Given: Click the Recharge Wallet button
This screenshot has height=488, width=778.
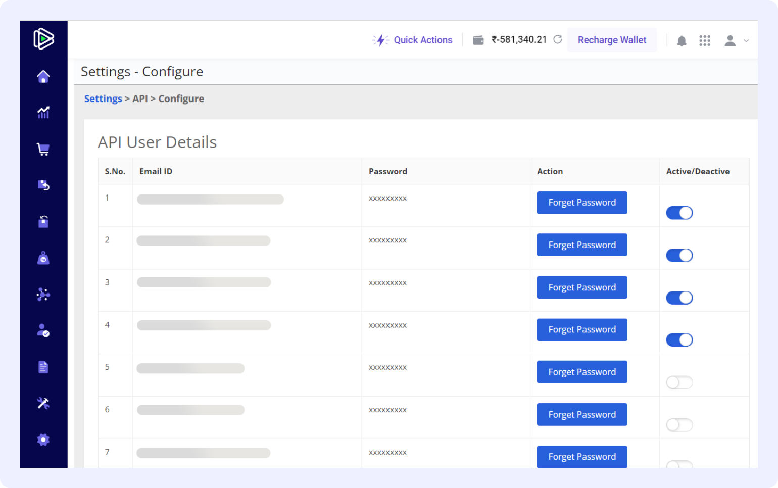Looking at the screenshot, I should click(612, 40).
